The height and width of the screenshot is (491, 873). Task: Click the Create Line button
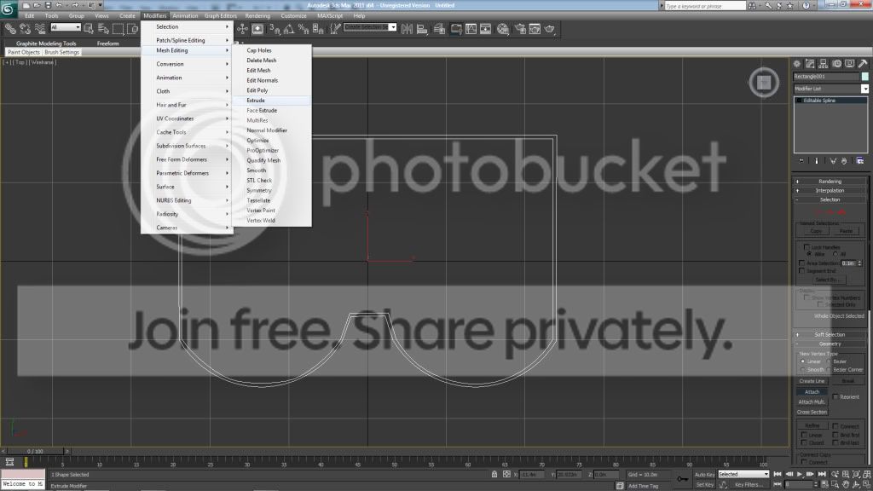[812, 381]
